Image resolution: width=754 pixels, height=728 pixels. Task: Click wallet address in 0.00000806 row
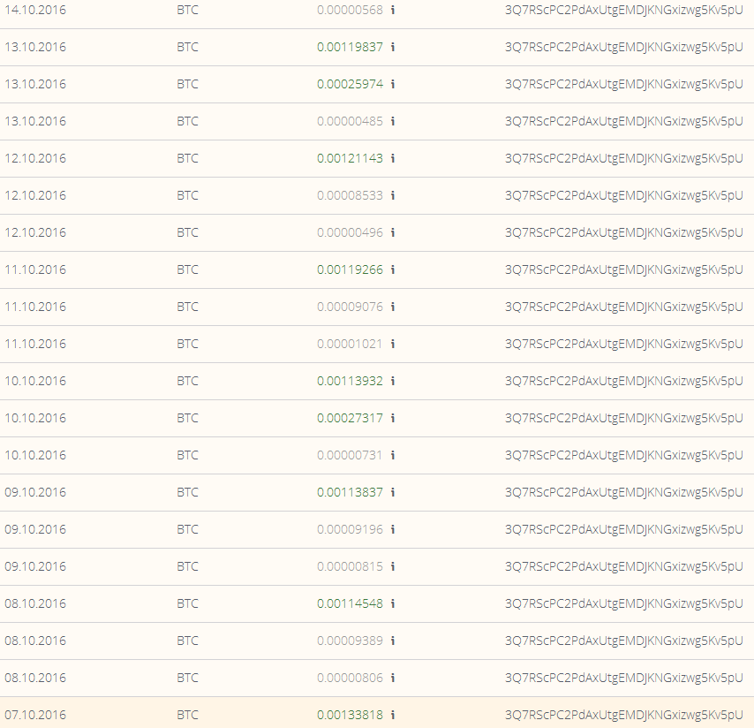pyautogui.click(x=623, y=678)
